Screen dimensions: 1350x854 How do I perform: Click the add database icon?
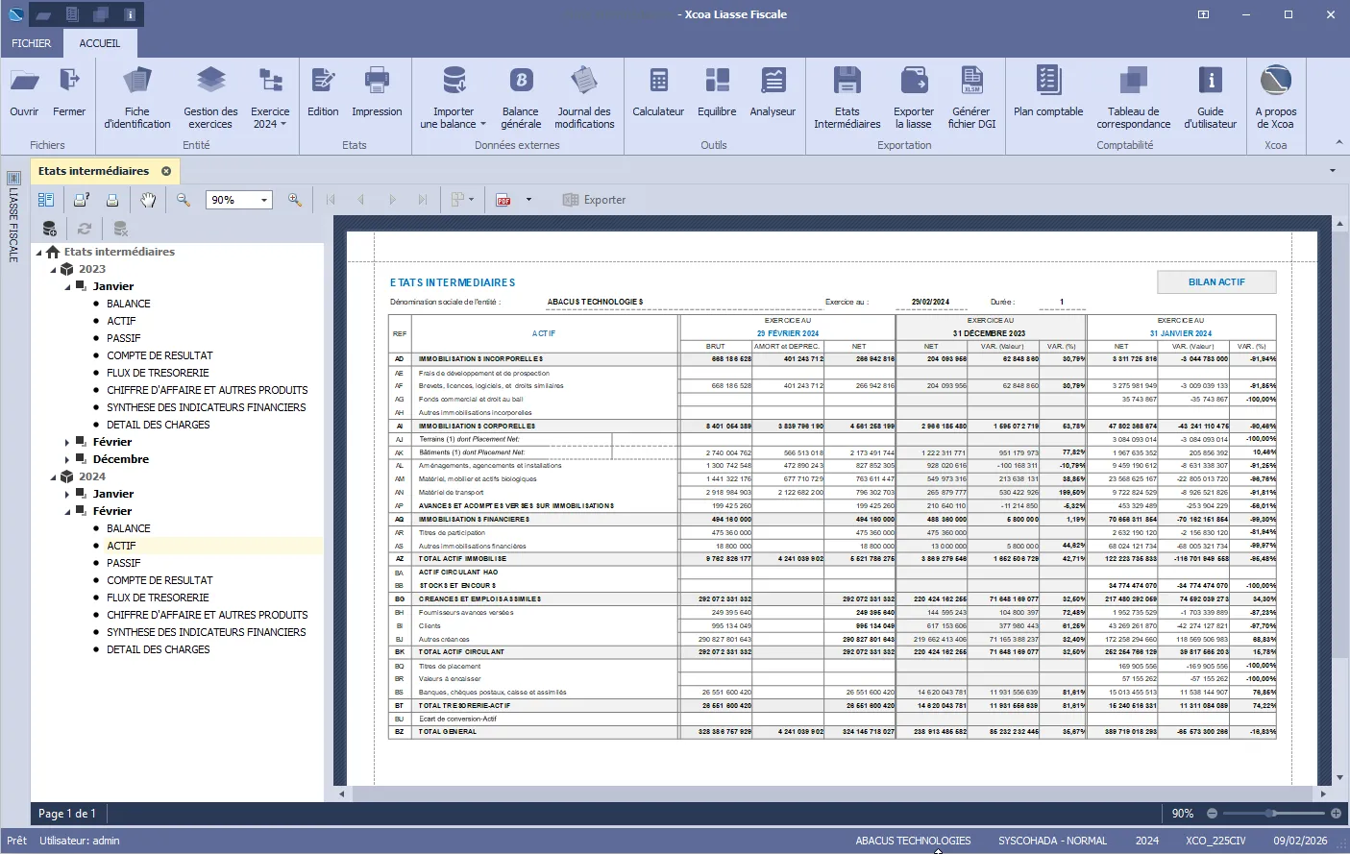[x=50, y=229]
